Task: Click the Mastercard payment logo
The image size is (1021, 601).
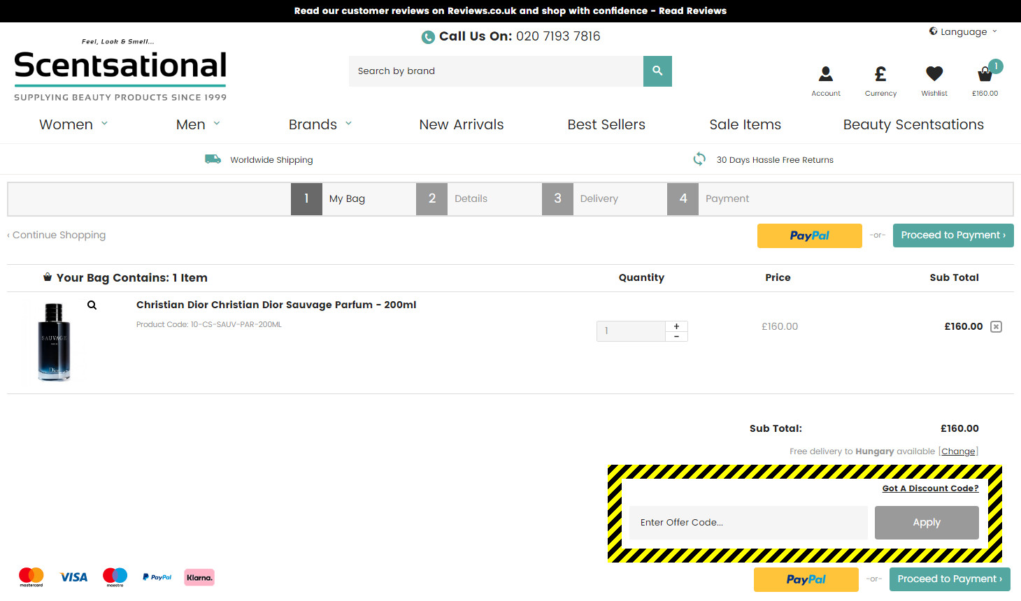Action: click(31, 577)
